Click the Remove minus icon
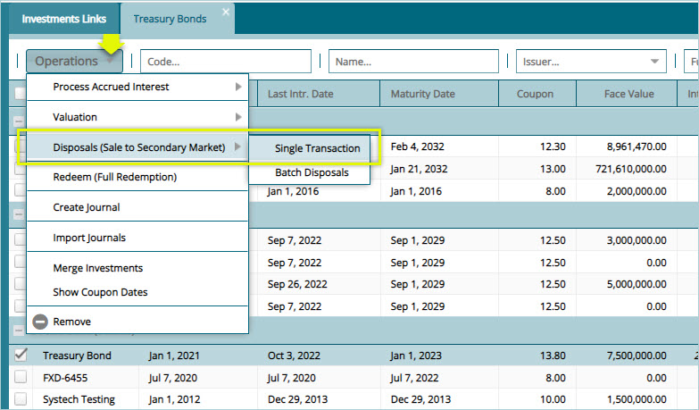Image resolution: width=699 pixels, height=410 pixels. coord(40,322)
